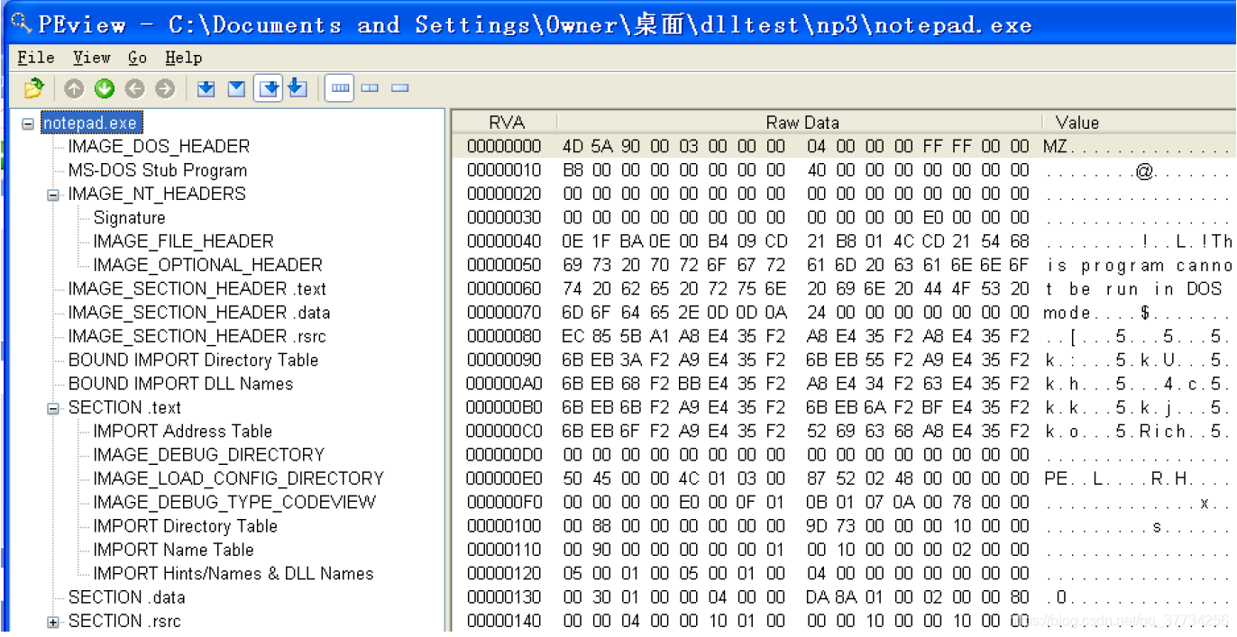Screen dimensions: 1237x637
Task: Select the four-segment width view icon
Action: 340,88
